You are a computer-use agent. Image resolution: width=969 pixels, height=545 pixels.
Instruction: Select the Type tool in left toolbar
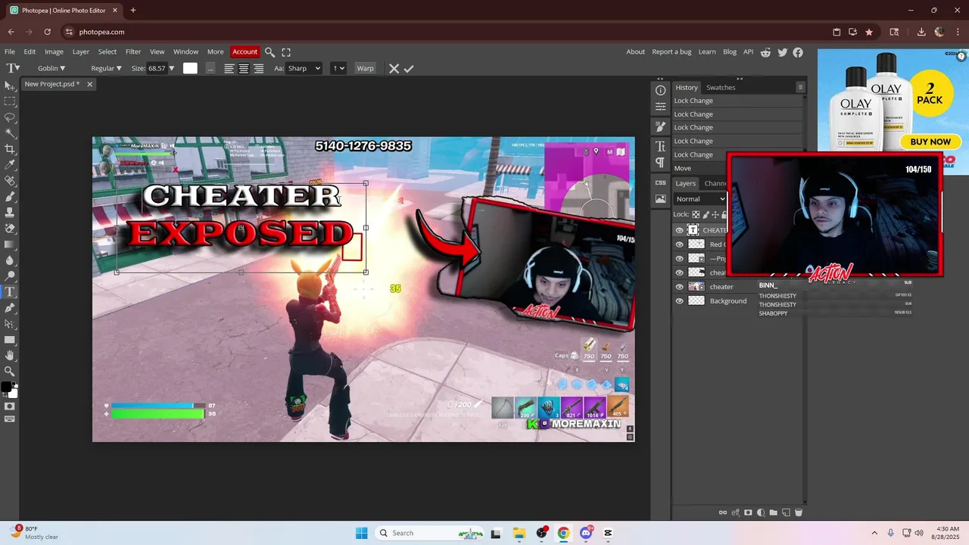[10, 292]
